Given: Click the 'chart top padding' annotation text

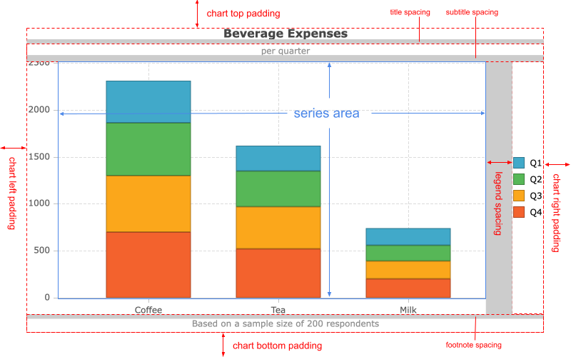Looking at the screenshot, I should [x=243, y=14].
